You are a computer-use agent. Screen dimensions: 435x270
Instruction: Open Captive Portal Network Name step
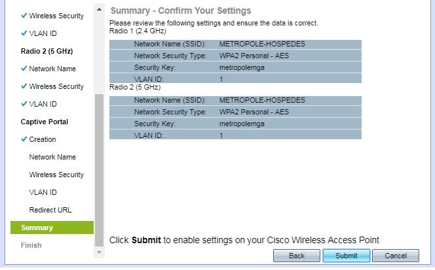[x=52, y=157]
